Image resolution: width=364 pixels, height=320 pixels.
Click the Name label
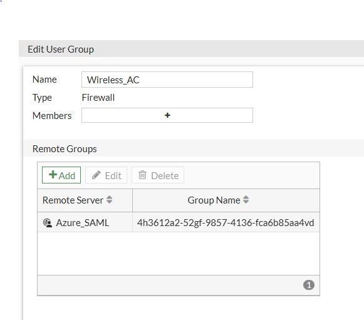pyautogui.click(x=44, y=80)
